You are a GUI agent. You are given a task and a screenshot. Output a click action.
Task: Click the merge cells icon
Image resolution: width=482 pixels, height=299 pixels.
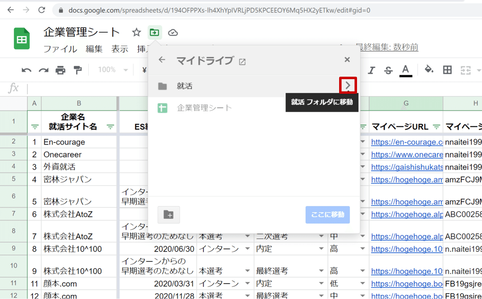click(x=465, y=70)
